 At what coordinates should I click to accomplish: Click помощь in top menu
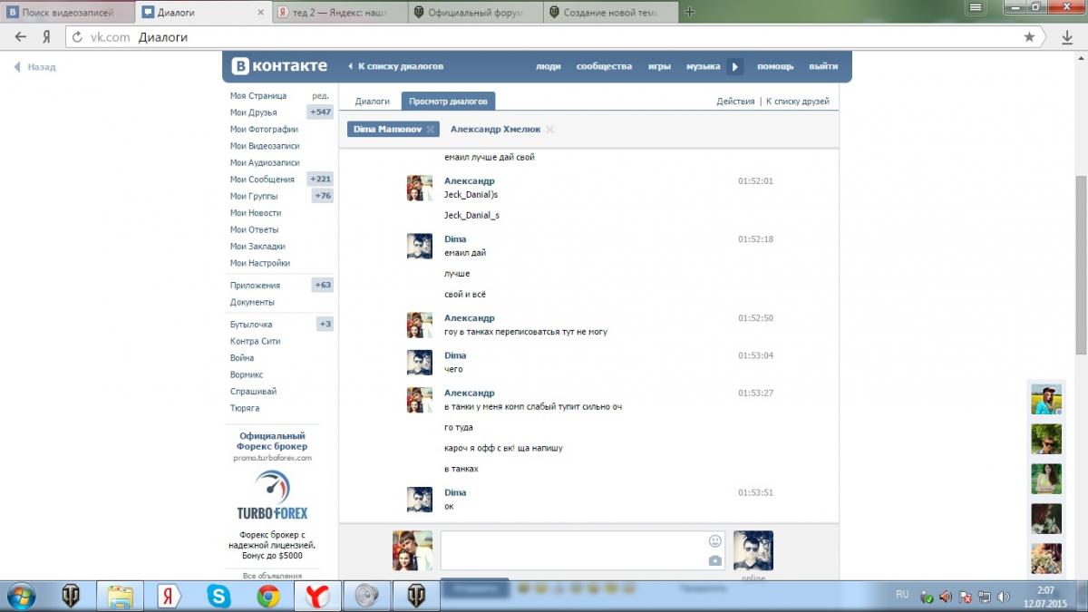pos(775,66)
